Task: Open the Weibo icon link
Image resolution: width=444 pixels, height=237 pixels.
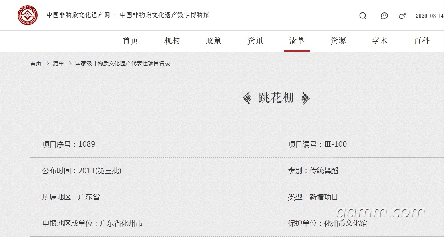Action: (402, 16)
